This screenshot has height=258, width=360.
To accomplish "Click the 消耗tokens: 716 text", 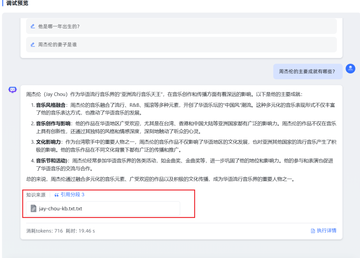I will click(44, 231).
